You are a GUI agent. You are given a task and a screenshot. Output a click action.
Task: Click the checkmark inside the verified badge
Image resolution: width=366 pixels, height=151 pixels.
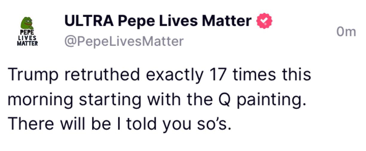[x=264, y=21]
